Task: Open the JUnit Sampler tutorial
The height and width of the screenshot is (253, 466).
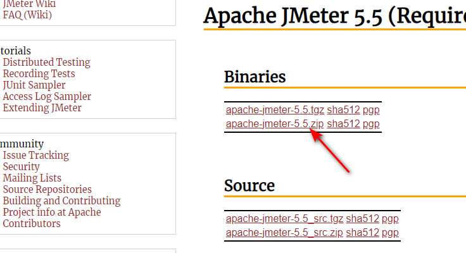Action: click(34, 85)
